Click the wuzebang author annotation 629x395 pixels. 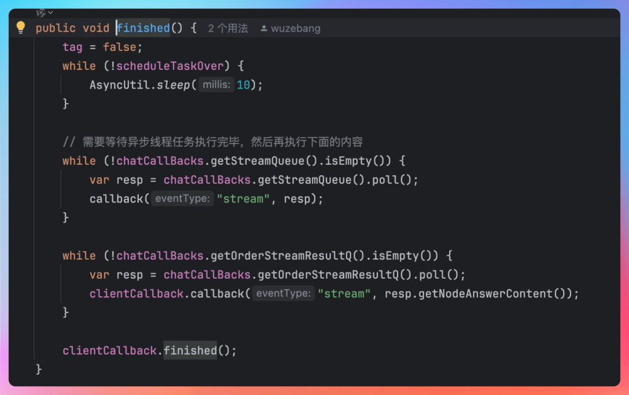point(295,28)
